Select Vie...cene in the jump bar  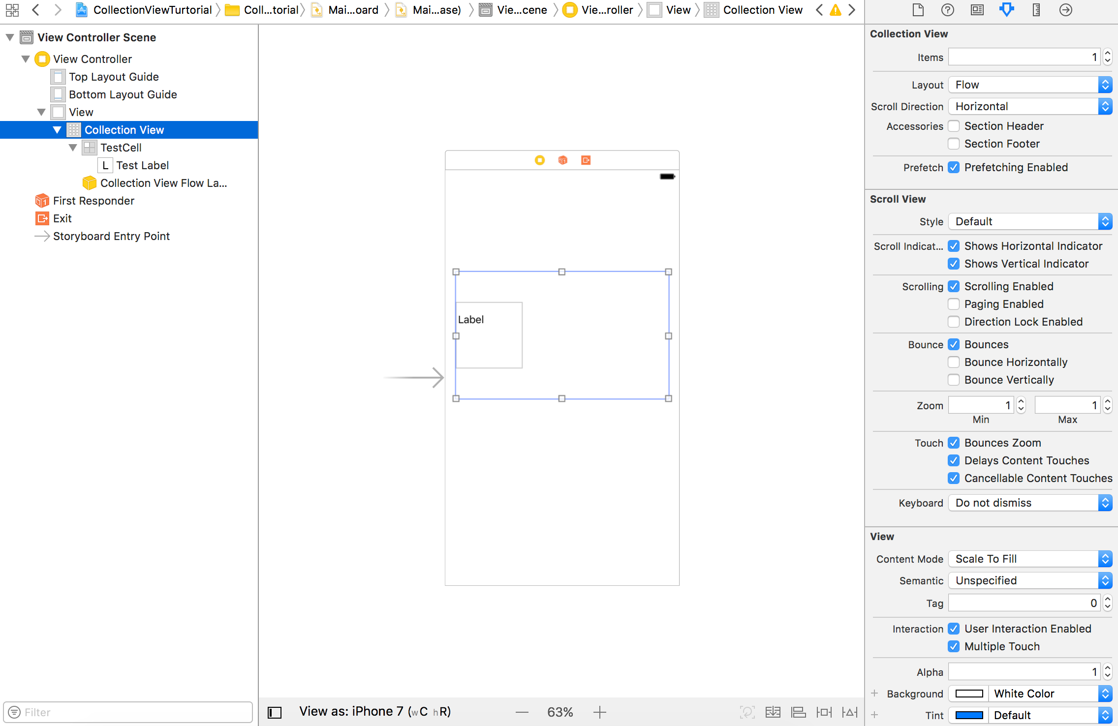point(514,10)
